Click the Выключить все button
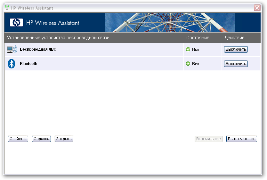The width and height of the screenshot is (267, 180). point(241,139)
